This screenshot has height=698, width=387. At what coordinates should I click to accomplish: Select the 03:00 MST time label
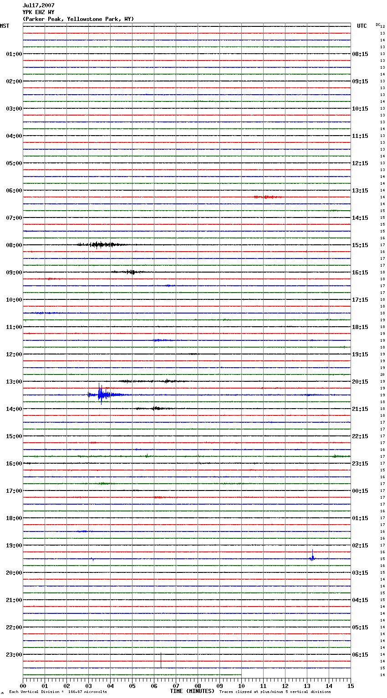[14, 109]
